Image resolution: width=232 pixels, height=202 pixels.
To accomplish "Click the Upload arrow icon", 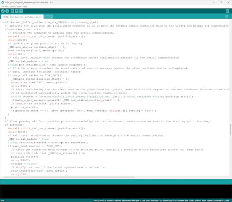I will (x=7, y=11).
